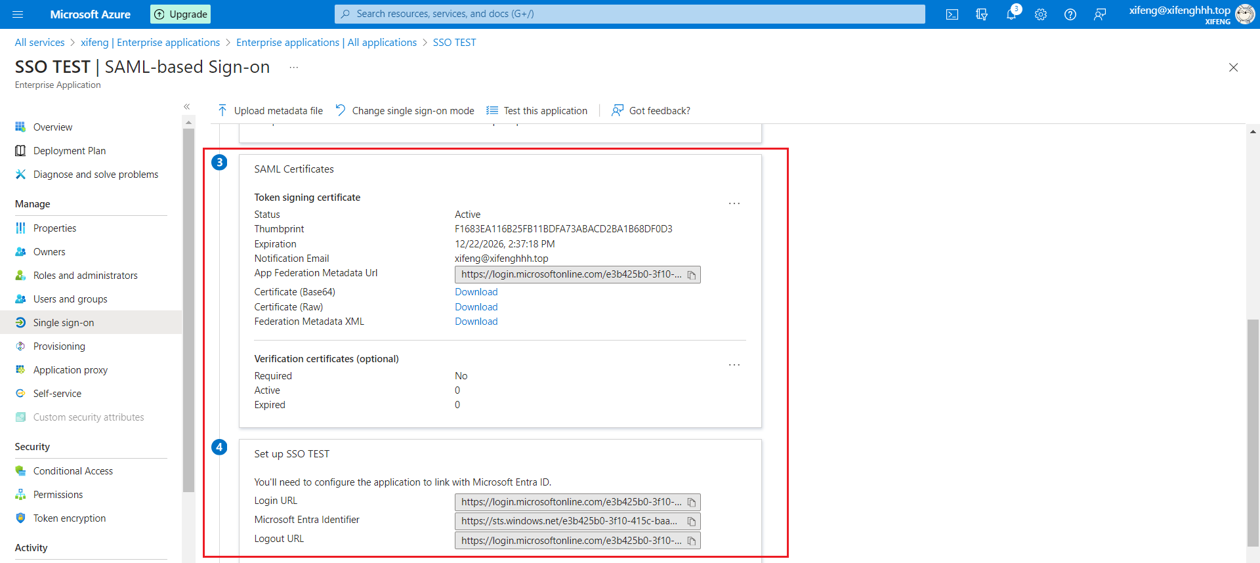Download Federation Metadata XML
1260x563 pixels.
click(x=476, y=322)
